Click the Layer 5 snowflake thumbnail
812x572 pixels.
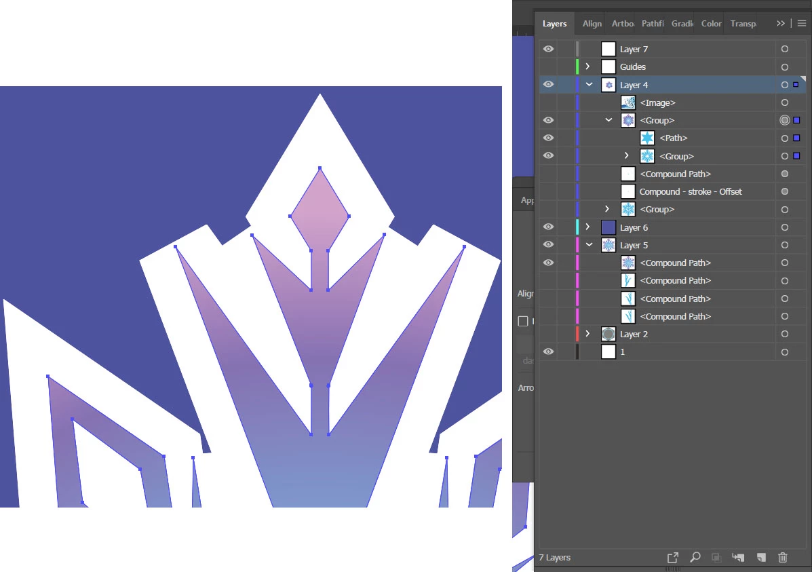point(608,245)
